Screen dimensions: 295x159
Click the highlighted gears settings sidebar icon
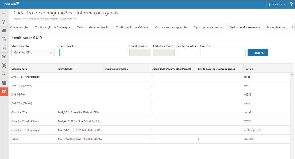tap(4, 91)
